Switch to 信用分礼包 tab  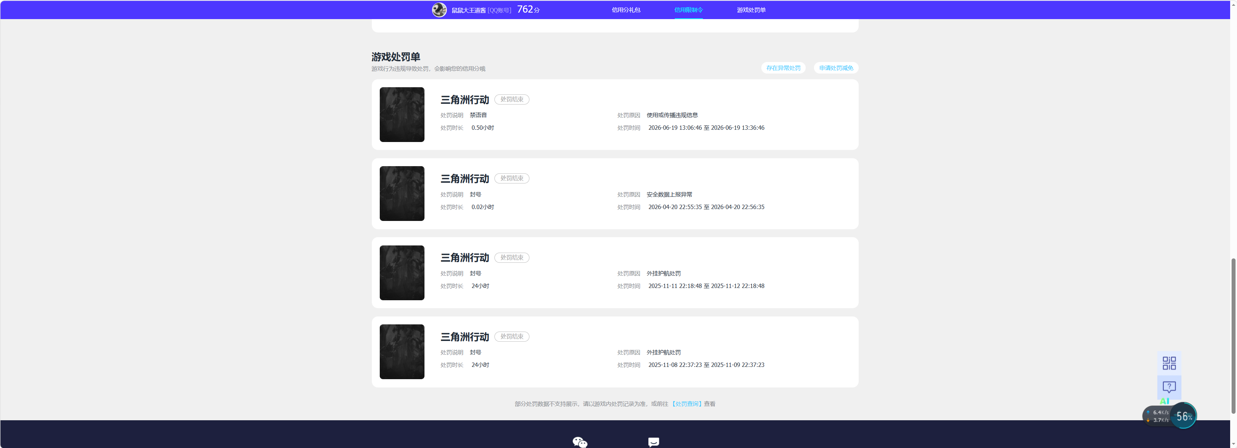tap(626, 10)
